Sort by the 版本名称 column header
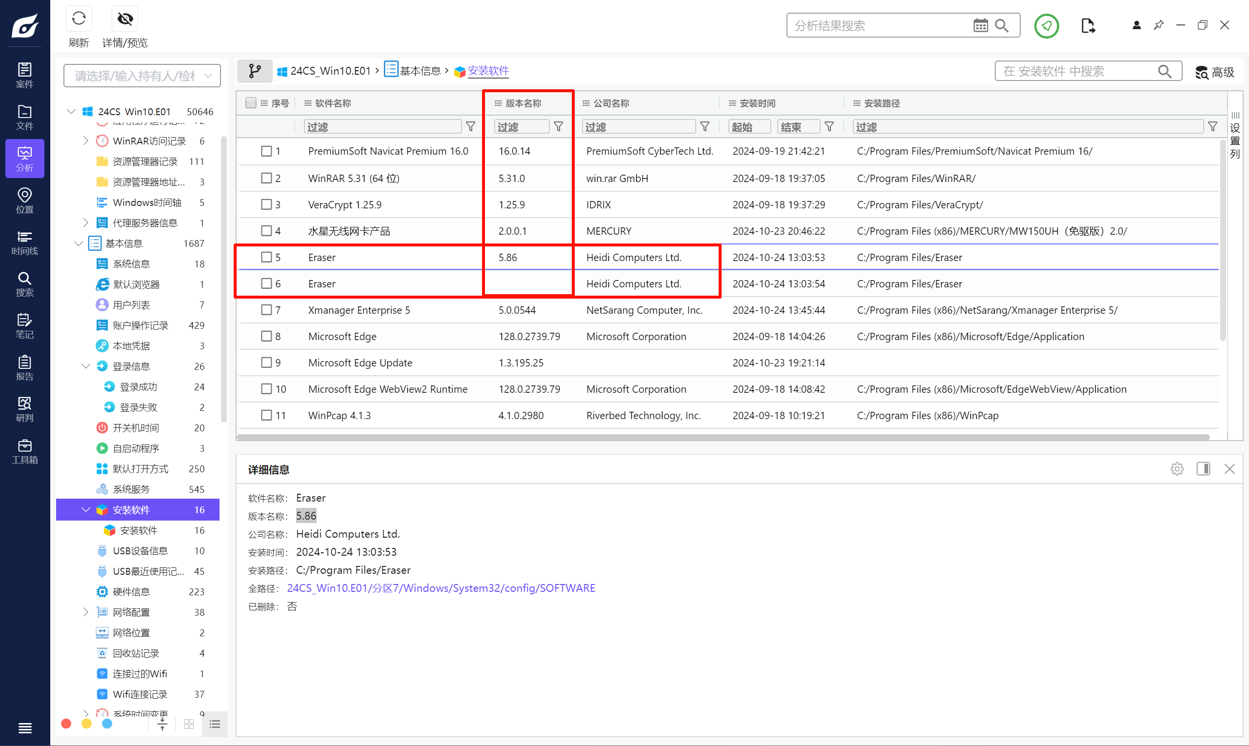1249x746 pixels. [x=523, y=103]
